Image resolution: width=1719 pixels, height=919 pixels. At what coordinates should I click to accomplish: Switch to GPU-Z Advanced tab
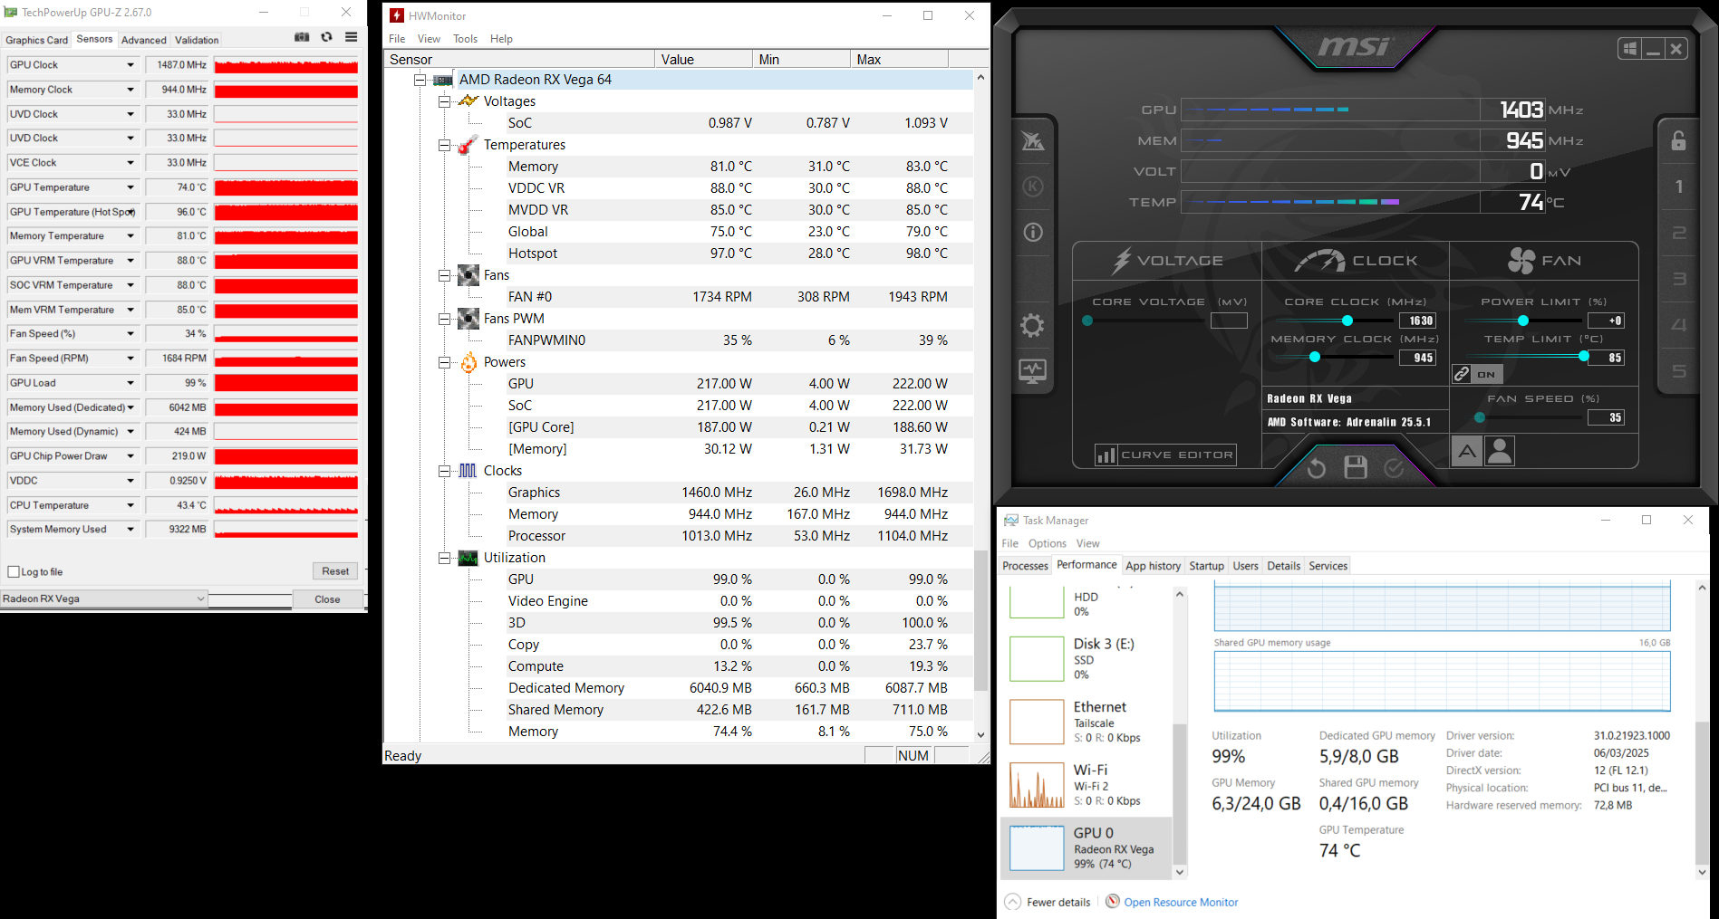tap(144, 40)
